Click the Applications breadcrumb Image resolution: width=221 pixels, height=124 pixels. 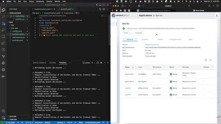click(145, 15)
